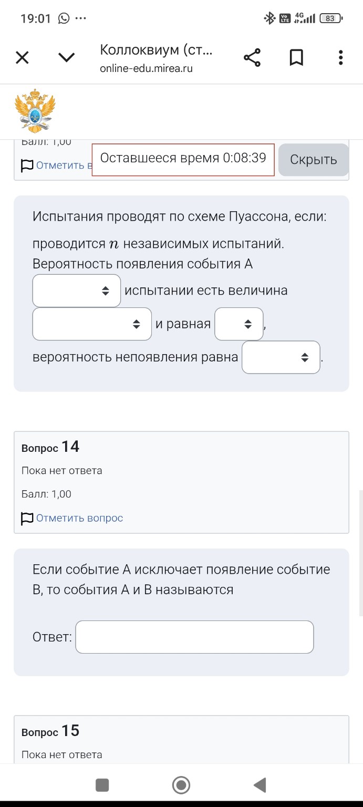The image size is (363, 807).
Task: Open the small dropdown after и равная
Action: coord(239,324)
